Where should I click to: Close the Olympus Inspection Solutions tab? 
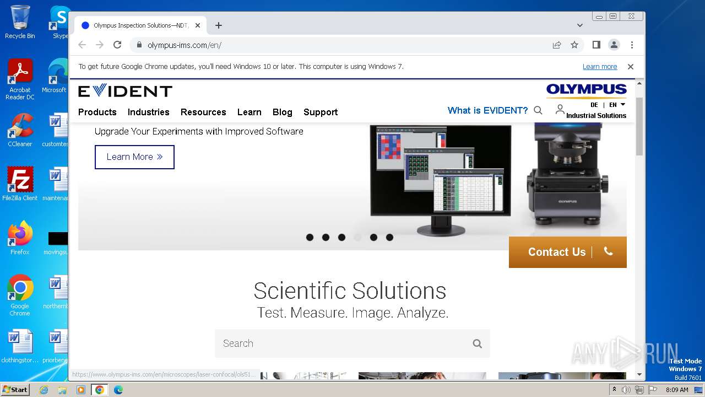tap(198, 25)
